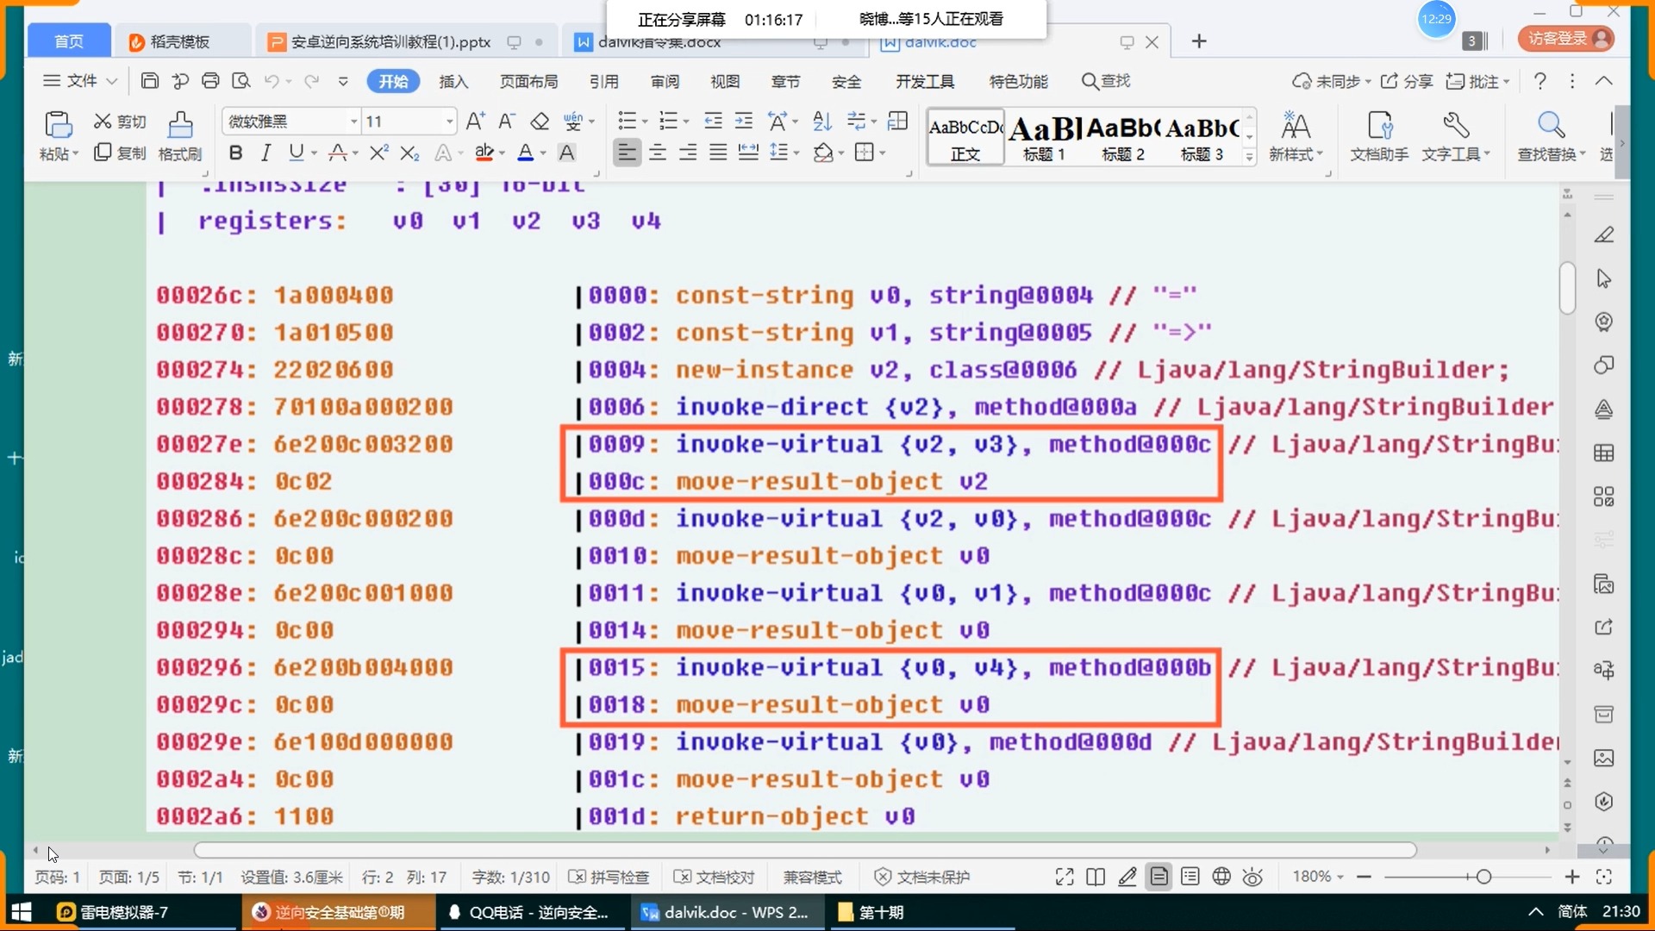The width and height of the screenshot is (1655, 931).
Task: Click the horizontal scrollbar
Action: (x=805, y=850)
